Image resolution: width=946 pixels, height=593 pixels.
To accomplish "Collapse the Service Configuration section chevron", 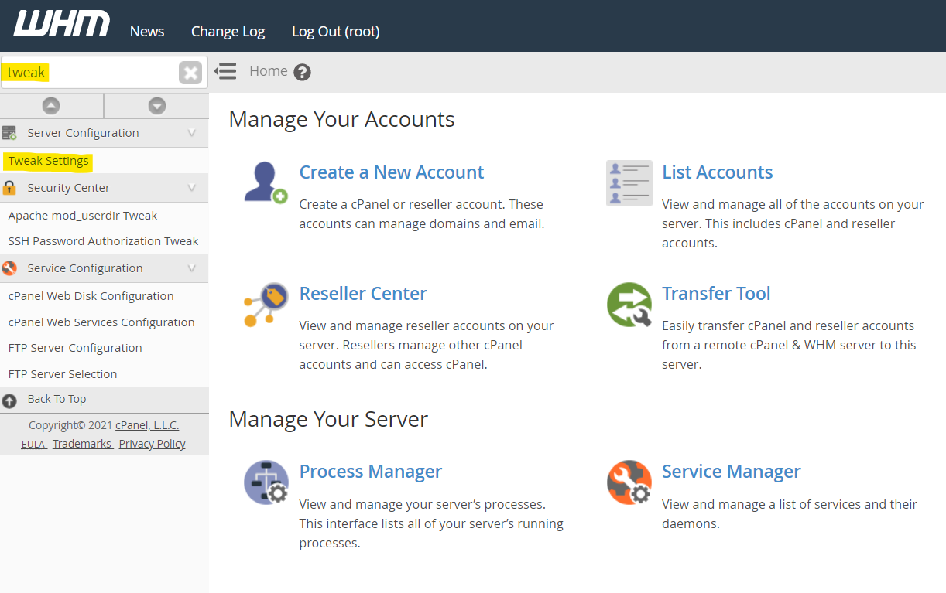I will (x=192, y=268).
